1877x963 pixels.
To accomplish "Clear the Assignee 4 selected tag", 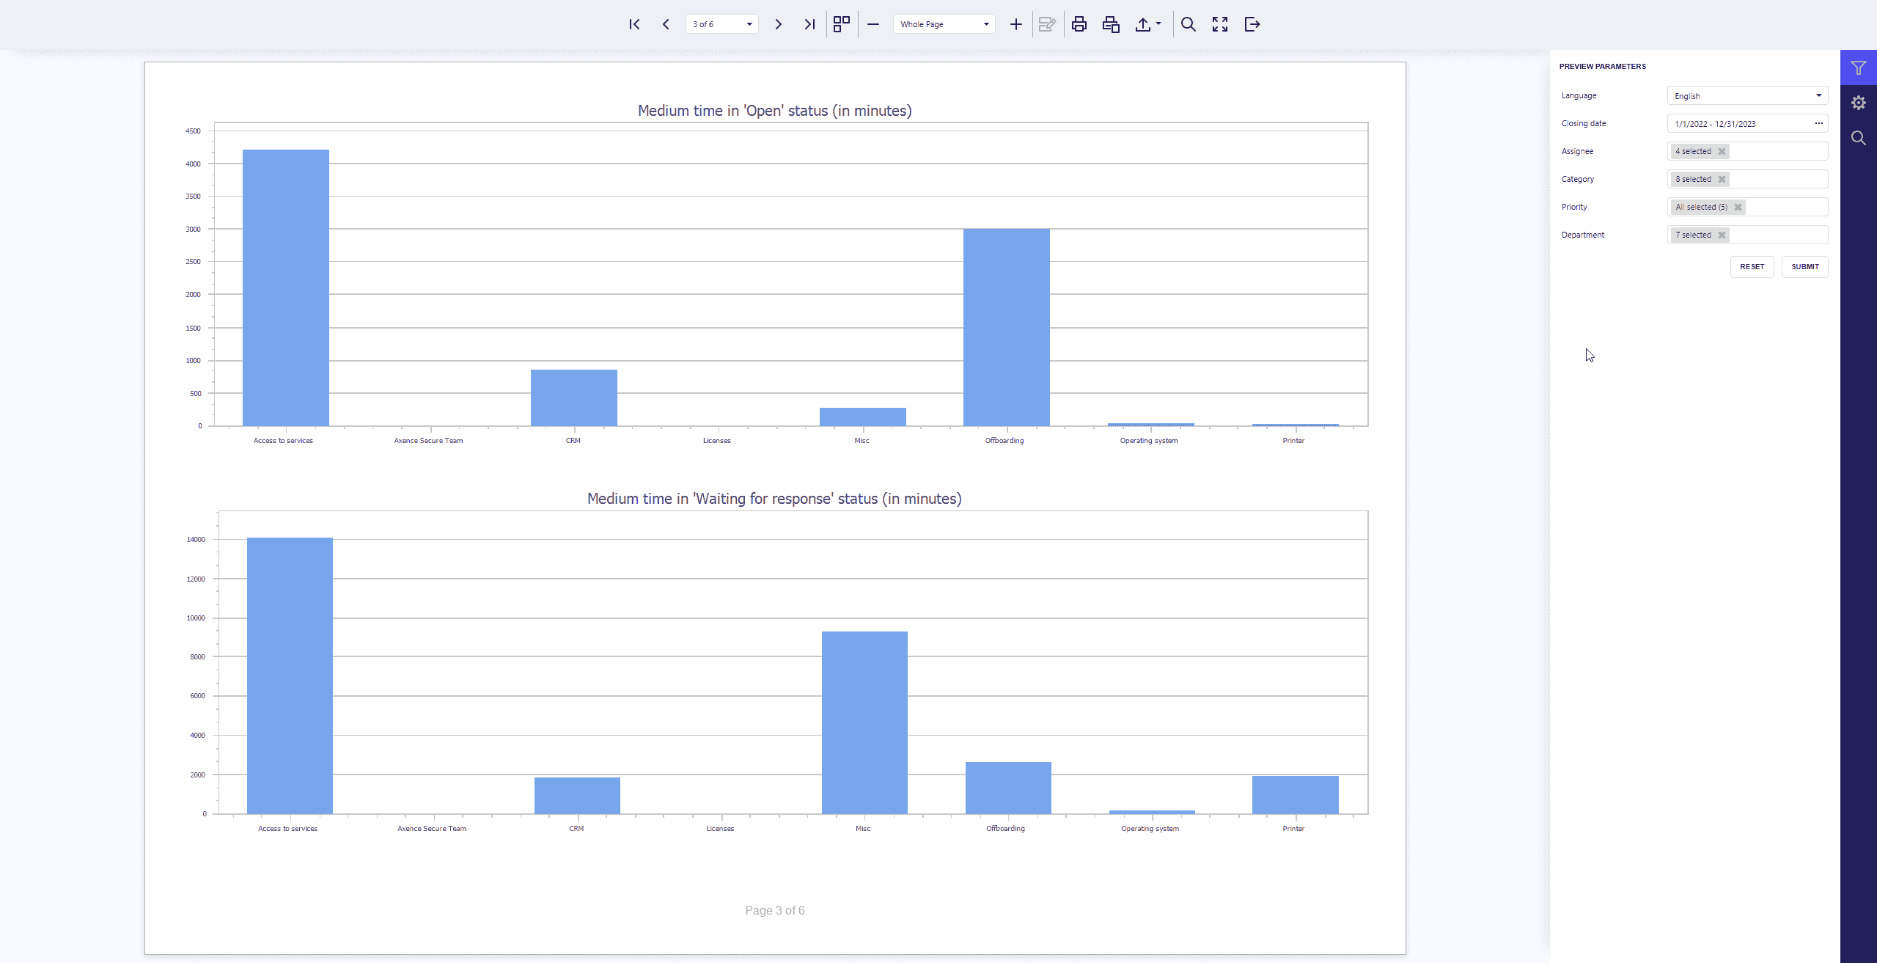I will click(x=1722, y=152).
